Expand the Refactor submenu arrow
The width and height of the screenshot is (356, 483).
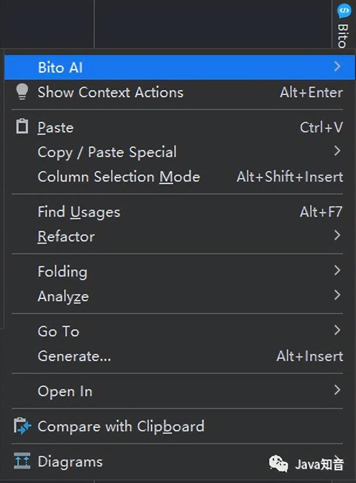click(x=337, y=236)
